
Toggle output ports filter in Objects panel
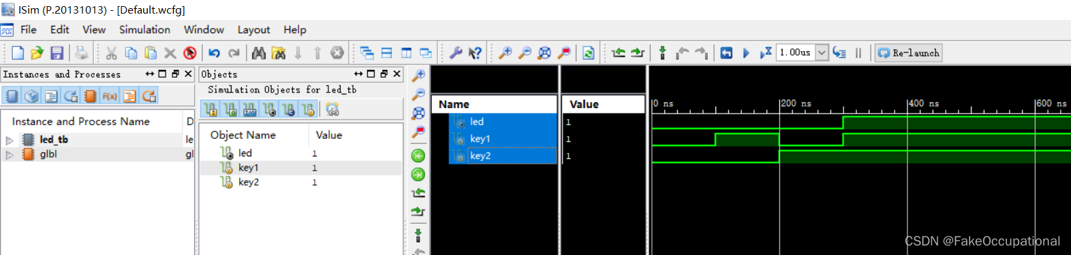coord(230,109)
